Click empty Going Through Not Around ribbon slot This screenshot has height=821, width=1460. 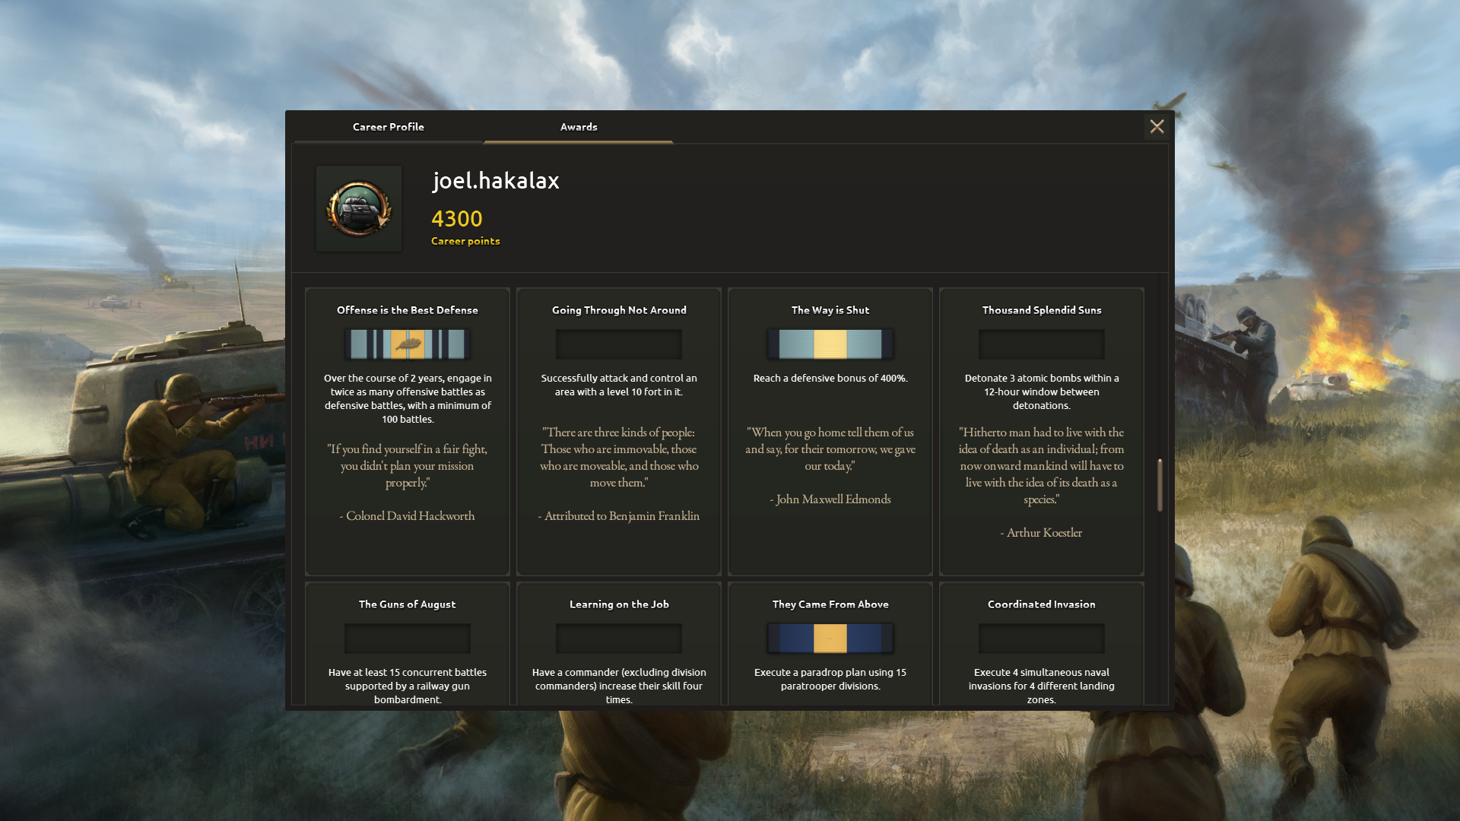tap(619, 344)
